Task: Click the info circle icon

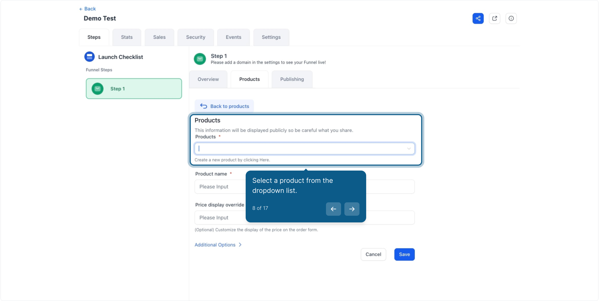Action: 511,18
